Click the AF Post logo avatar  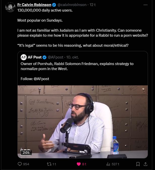[x=24, y=57]
